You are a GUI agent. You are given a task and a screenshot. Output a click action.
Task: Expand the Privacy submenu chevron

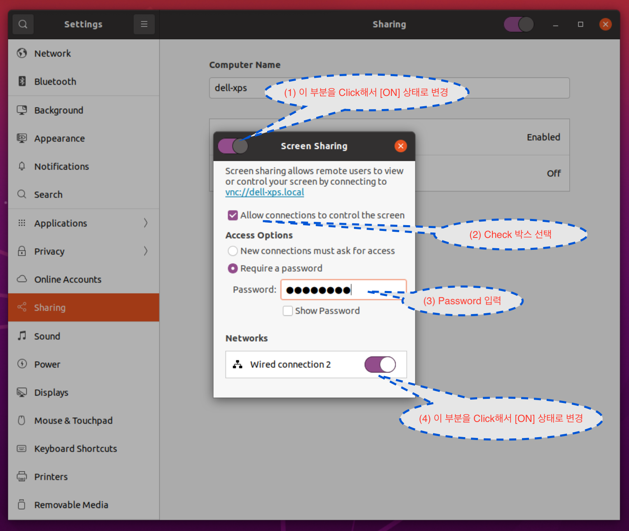146,251
